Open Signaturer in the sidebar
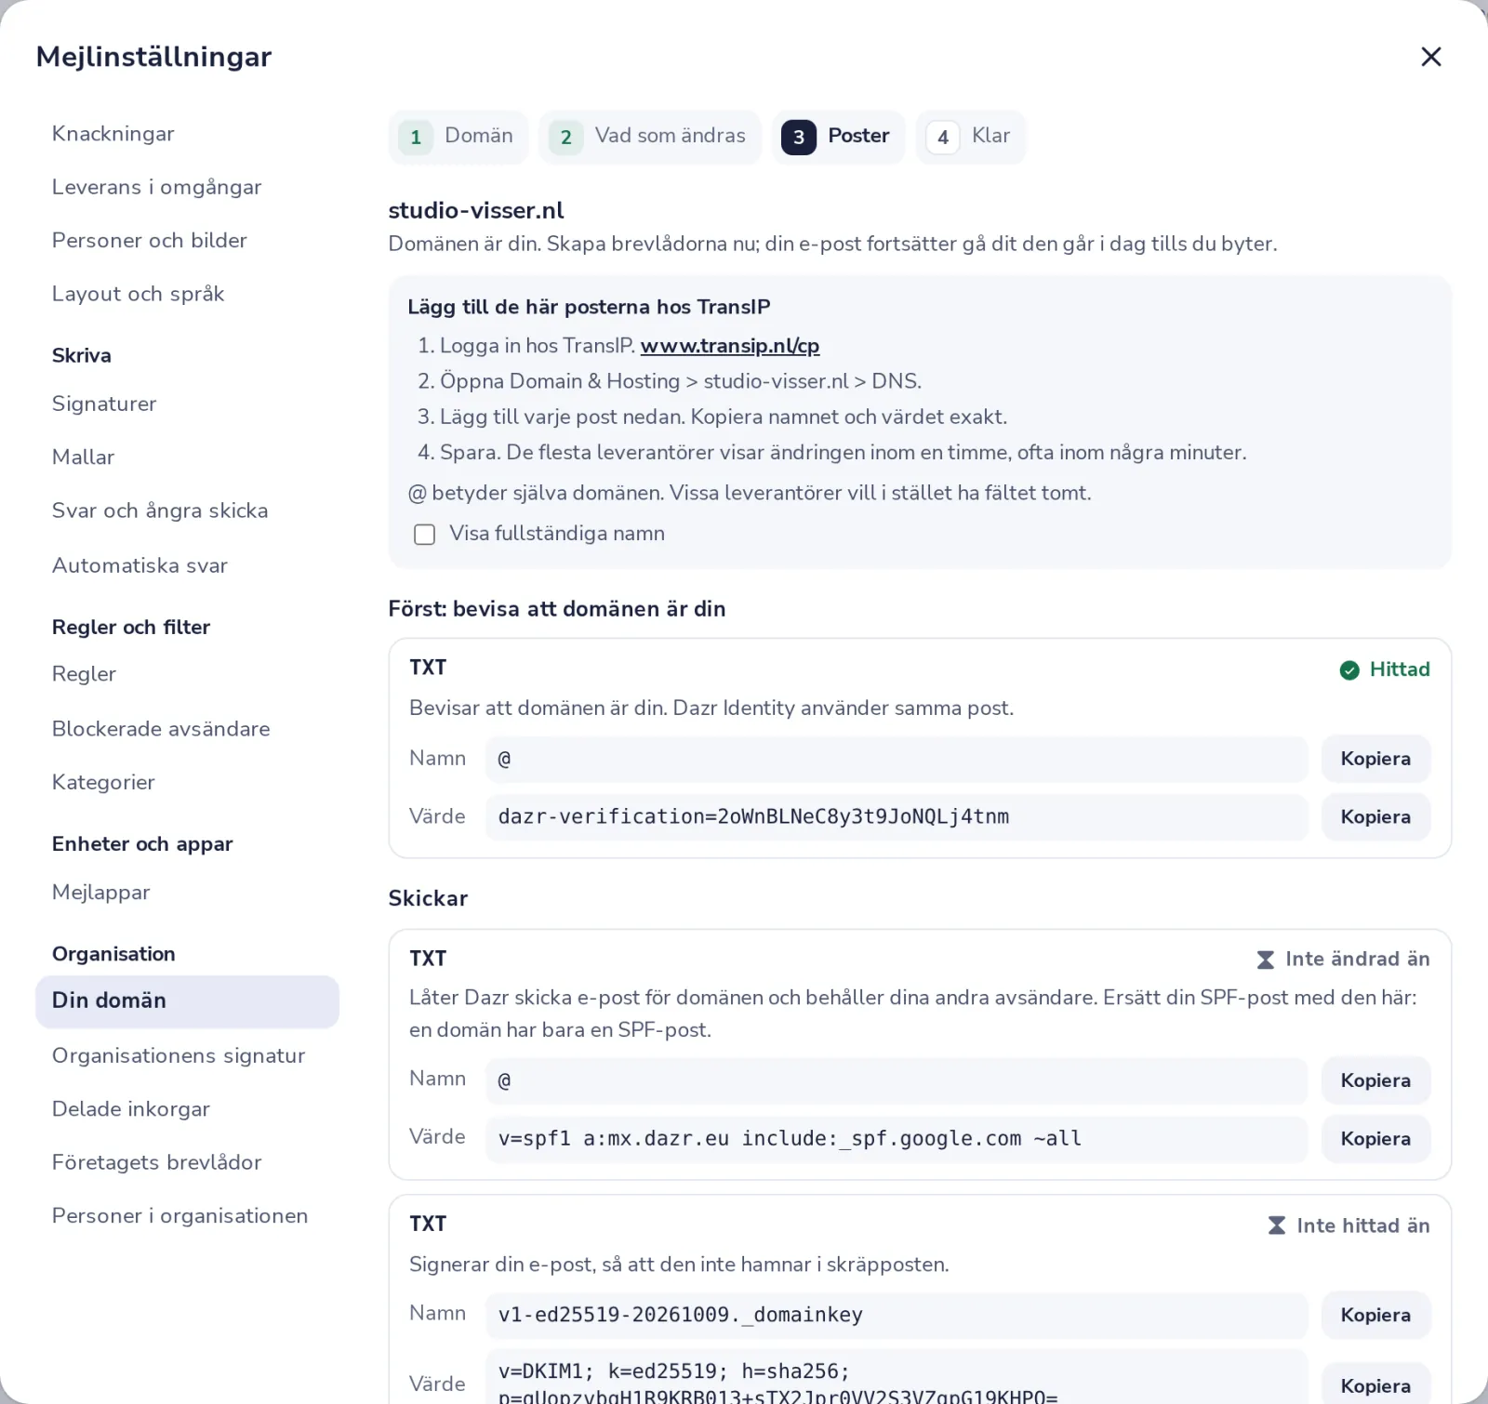 [x=187, y=404]
